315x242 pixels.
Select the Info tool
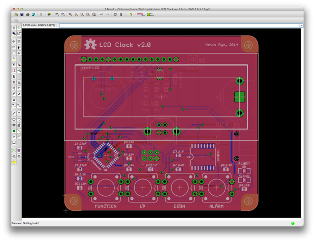coord(14,28)
